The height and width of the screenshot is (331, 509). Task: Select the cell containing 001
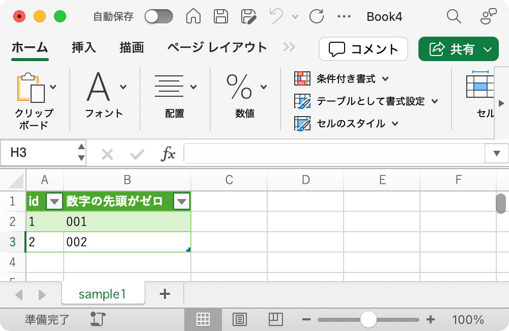tap(127, 222)
